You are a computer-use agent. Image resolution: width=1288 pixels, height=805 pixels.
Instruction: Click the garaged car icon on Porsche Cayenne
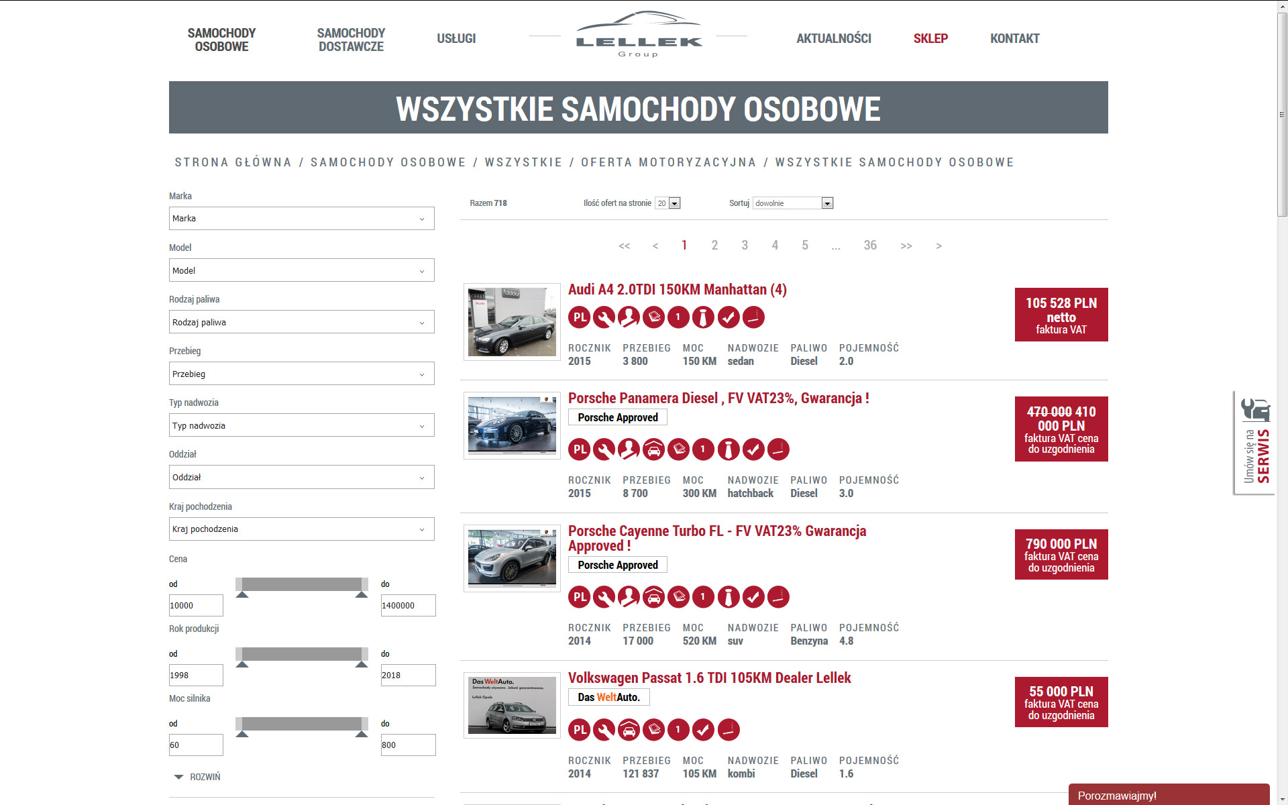click(653, 597)
